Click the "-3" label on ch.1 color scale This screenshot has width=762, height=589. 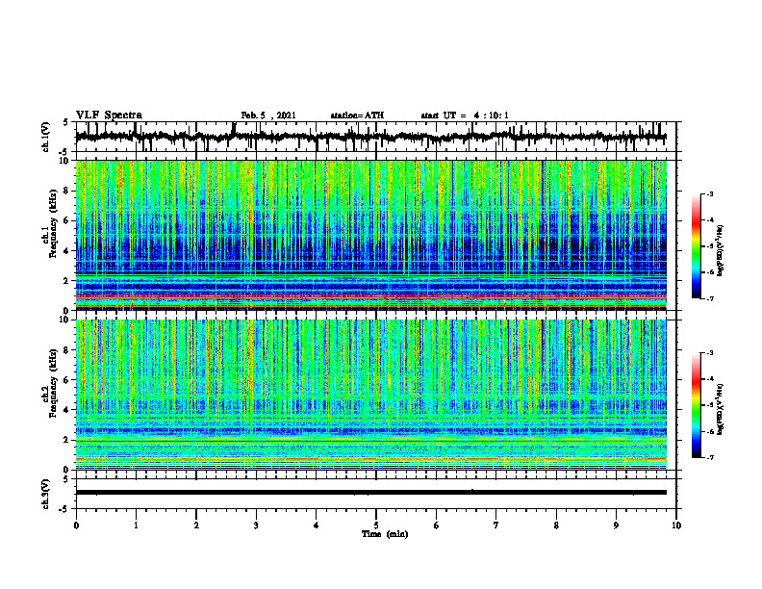710,193
